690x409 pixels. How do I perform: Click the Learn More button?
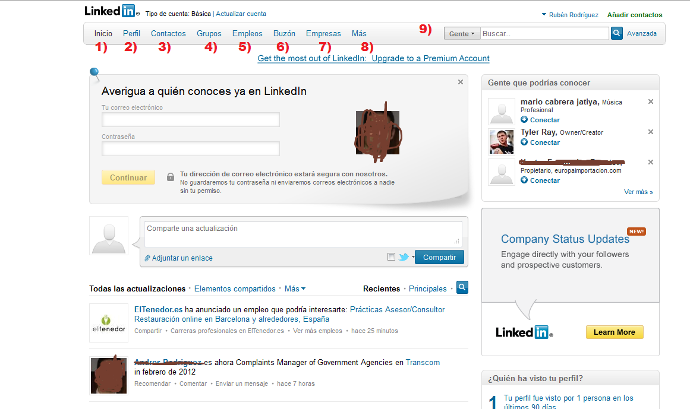[615, 332]
